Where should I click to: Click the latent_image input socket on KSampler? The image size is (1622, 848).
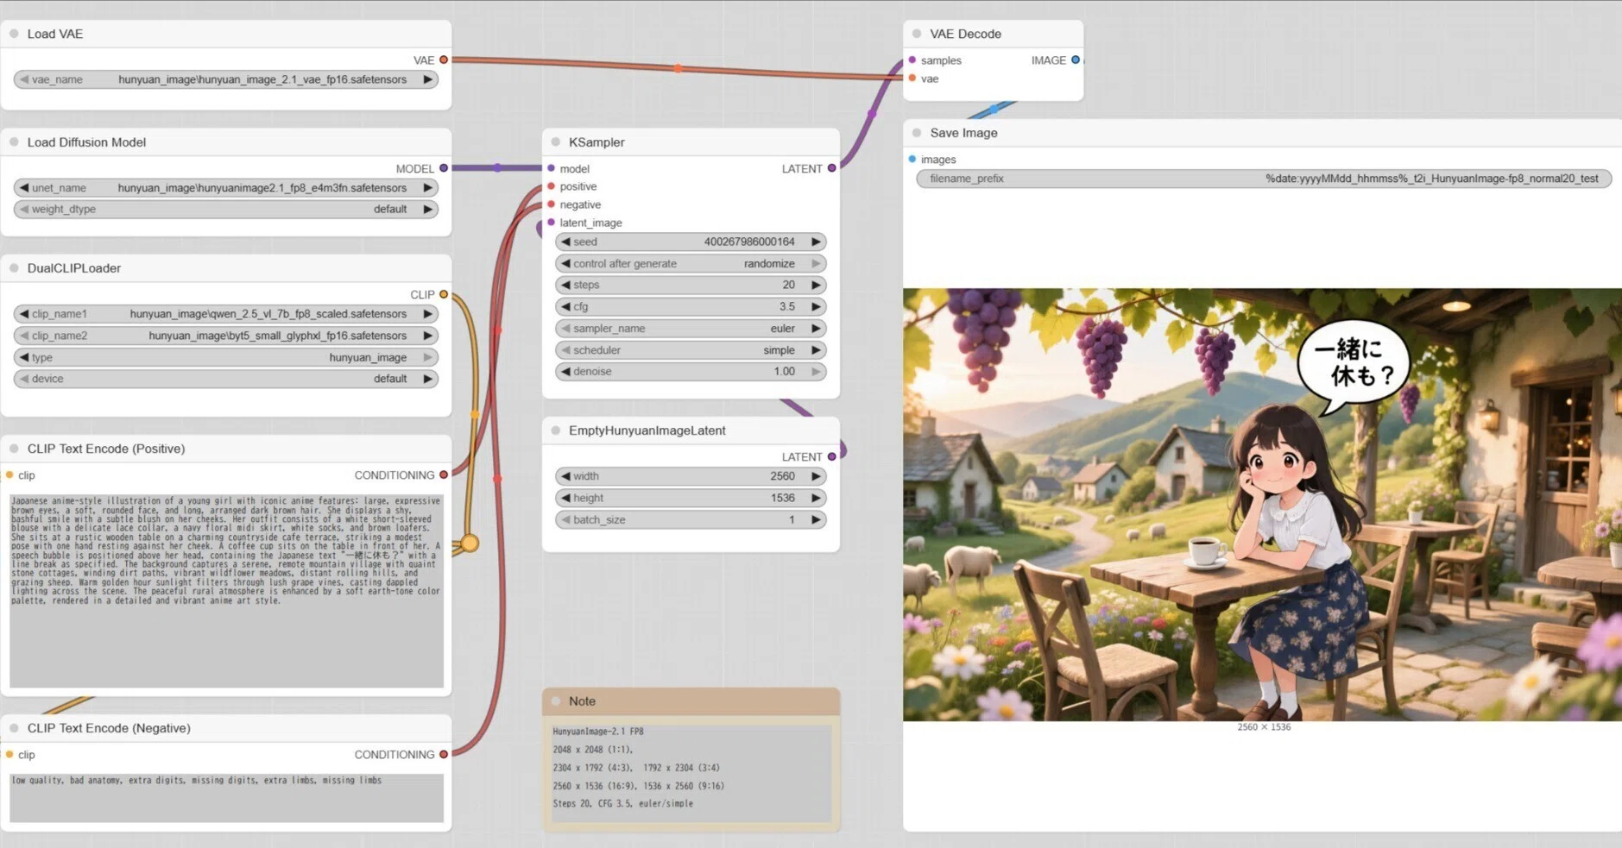[552, 223]
